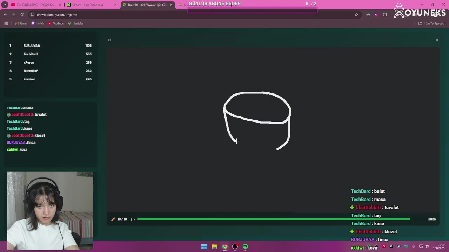Close the ELDEN RING tab
Viewport: 449px width, 252px height.
click(x=60, y=5)
